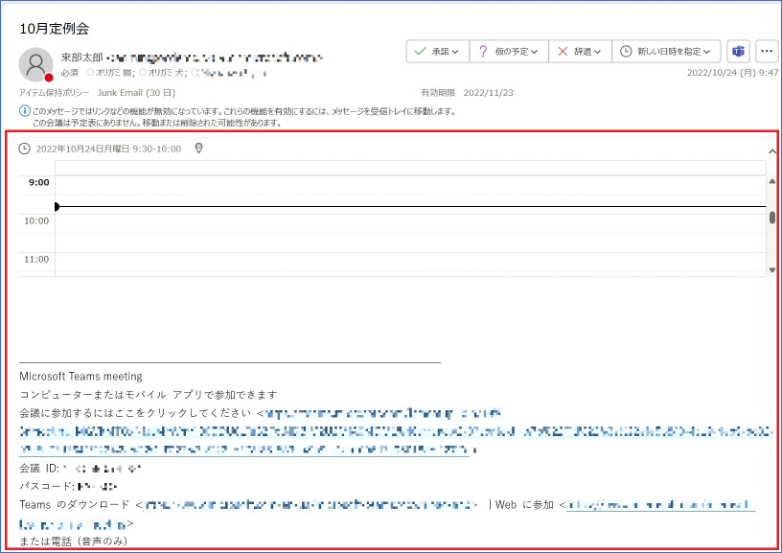The image size is (782, 553).
Task: Click the sender avatar picture
Action: click(35, 64)
